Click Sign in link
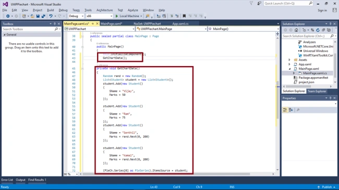 tap(322, 10)
